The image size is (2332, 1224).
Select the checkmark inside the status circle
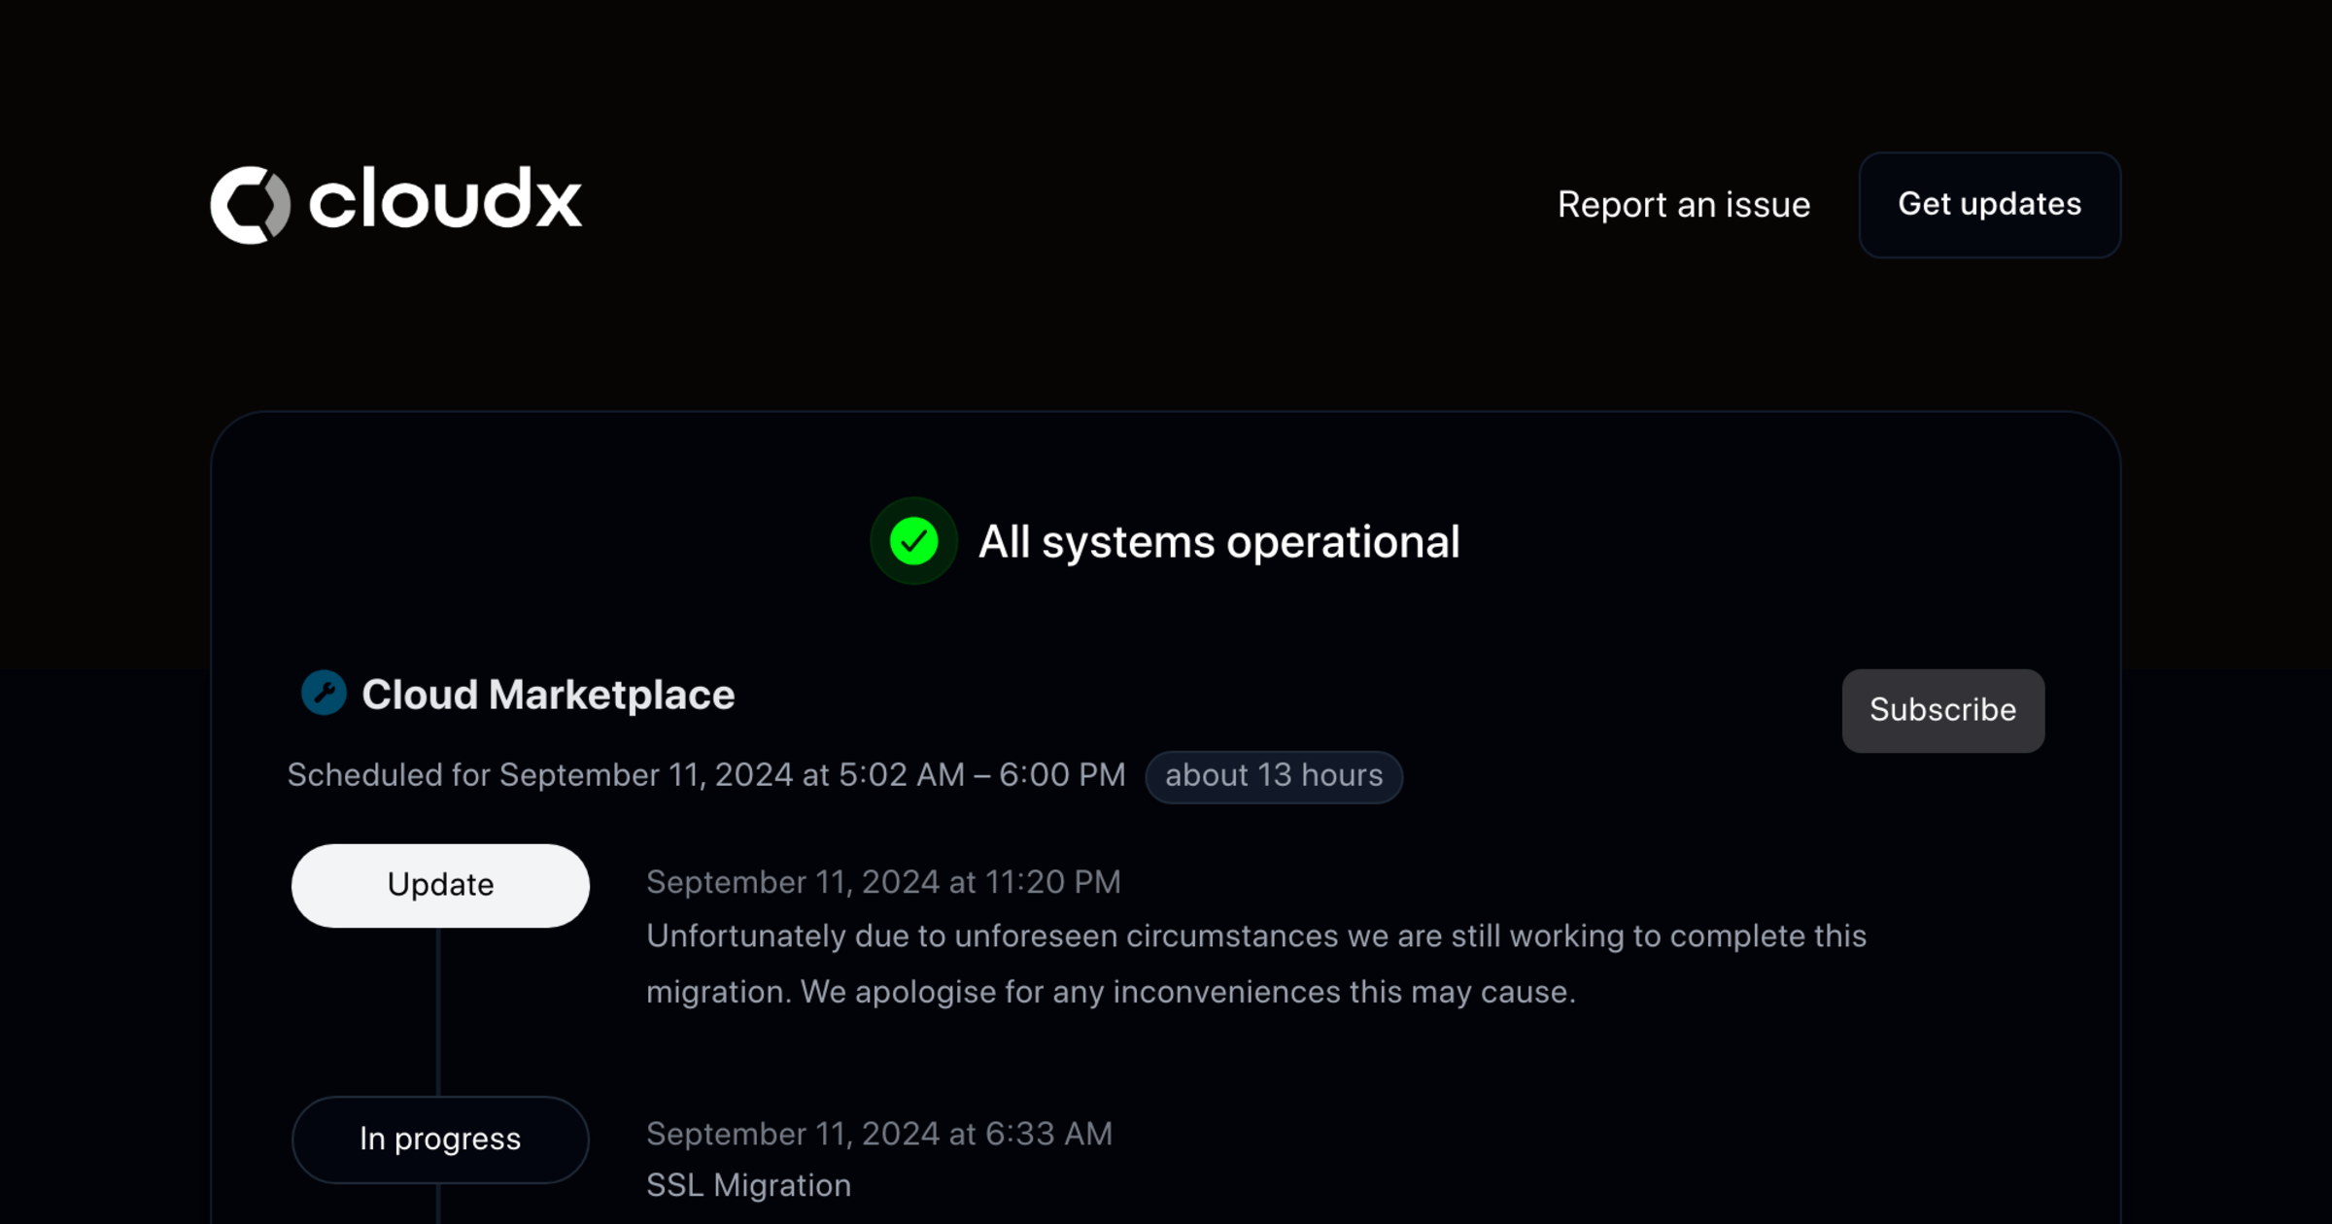[x=911, y=543]
